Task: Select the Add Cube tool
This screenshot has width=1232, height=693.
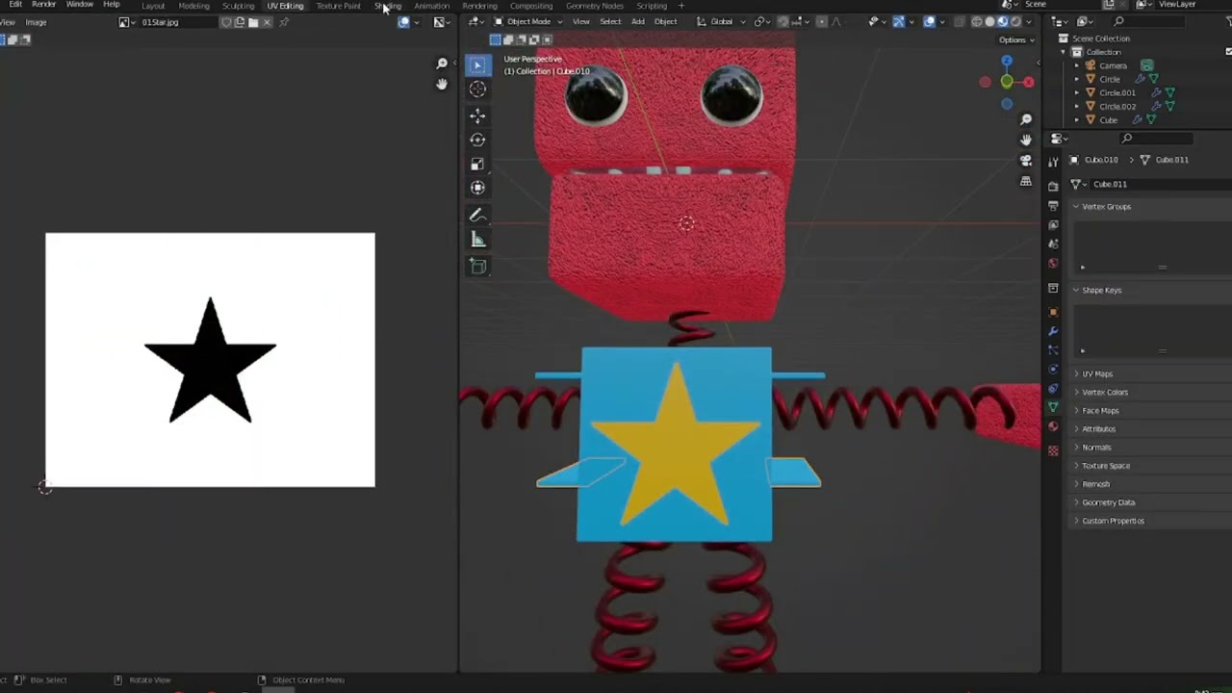Action: coord(477,266)
